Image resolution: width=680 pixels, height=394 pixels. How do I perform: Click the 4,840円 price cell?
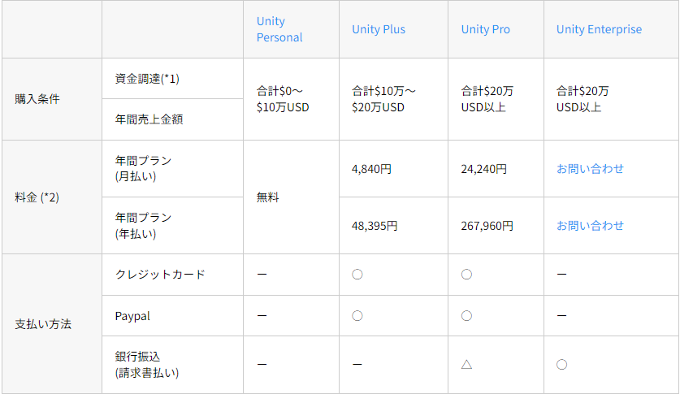tap(372, 169)
